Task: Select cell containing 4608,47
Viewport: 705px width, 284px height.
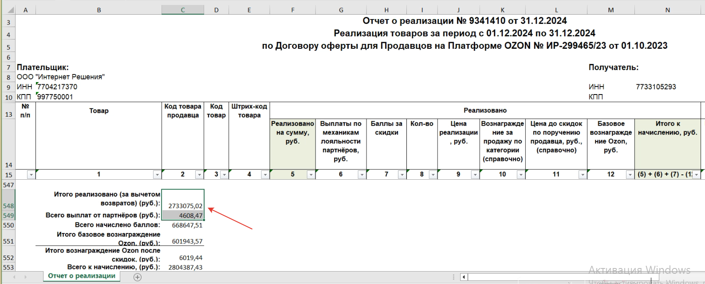Action: point(183,216)
